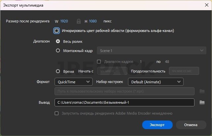
Task: Select the Весь ролик radio button
Action: (x=58, y=41)
